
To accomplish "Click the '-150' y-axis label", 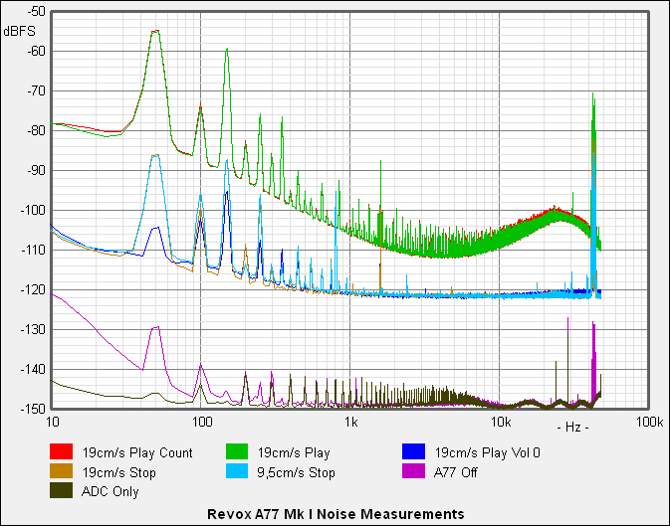I will [x=33, y=409].
